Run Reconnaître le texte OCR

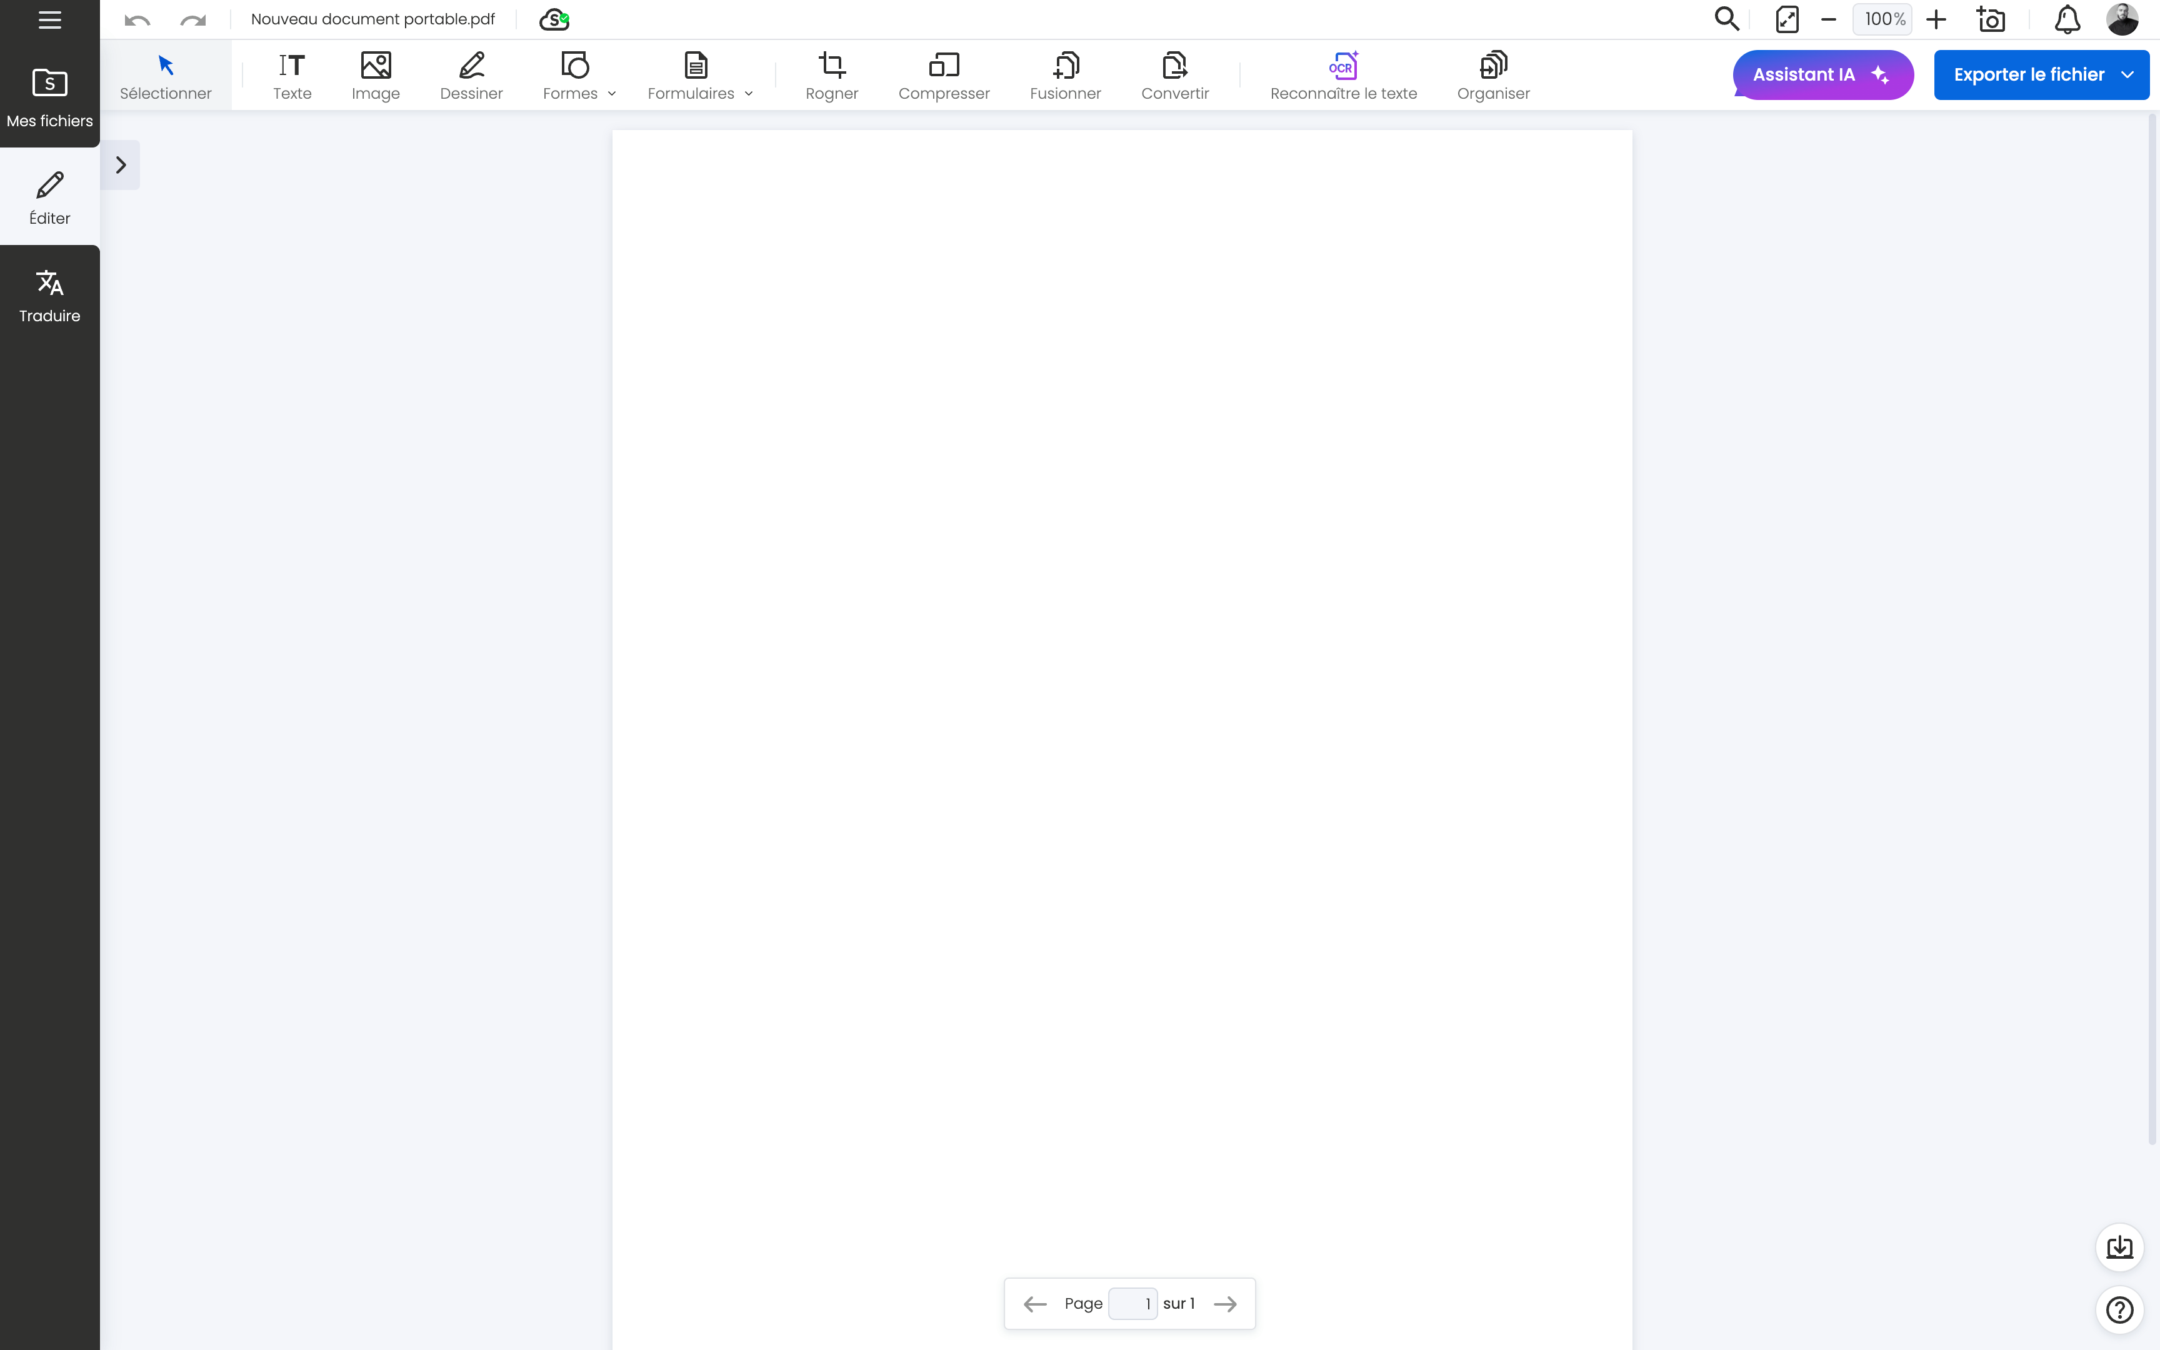click(1342, 75)
